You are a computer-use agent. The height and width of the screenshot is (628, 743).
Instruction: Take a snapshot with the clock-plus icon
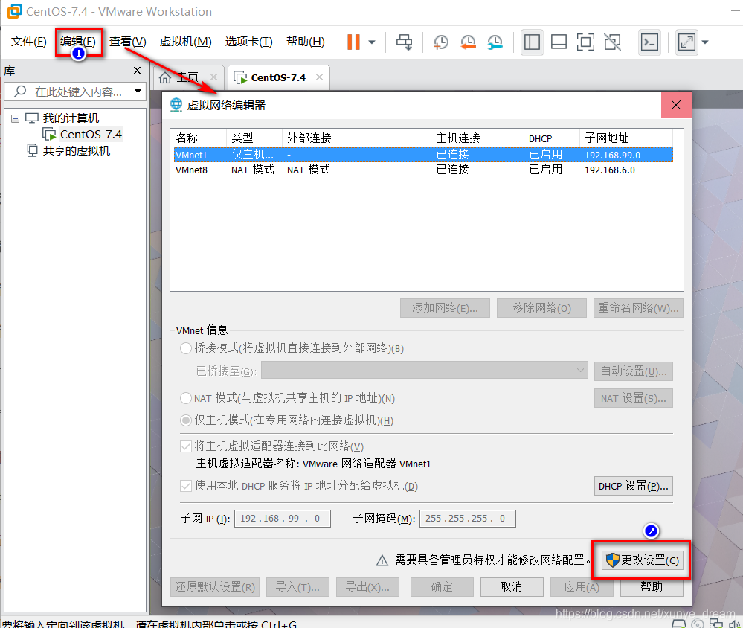pos(441,42)
